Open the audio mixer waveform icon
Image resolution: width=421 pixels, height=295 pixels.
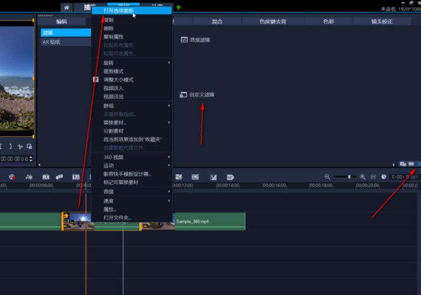point(29,177)
